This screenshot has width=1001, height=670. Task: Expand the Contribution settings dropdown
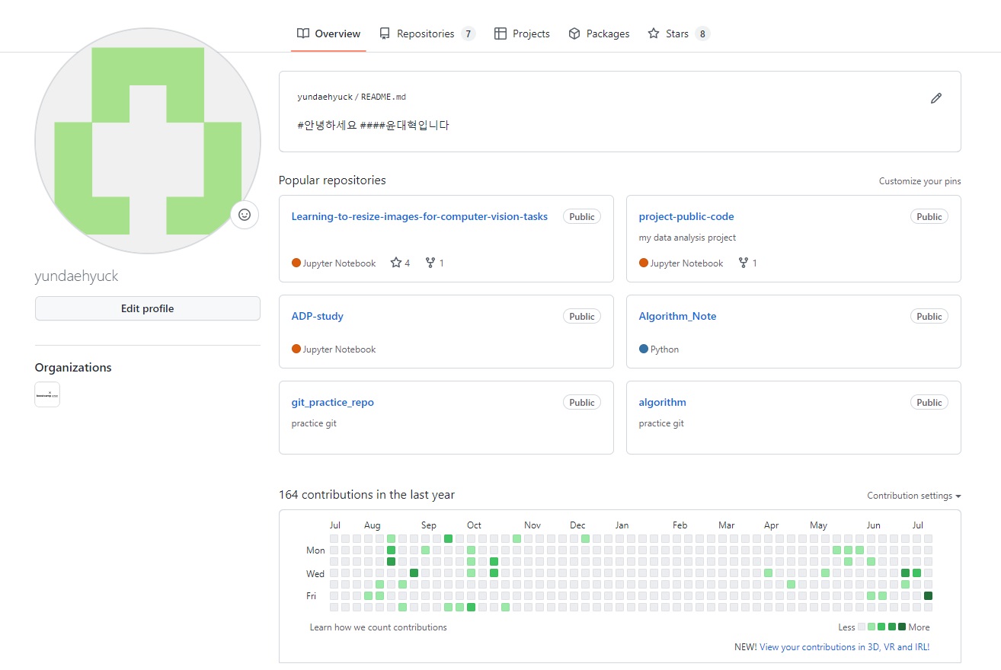pyautogui.click(x=914, y=496)
